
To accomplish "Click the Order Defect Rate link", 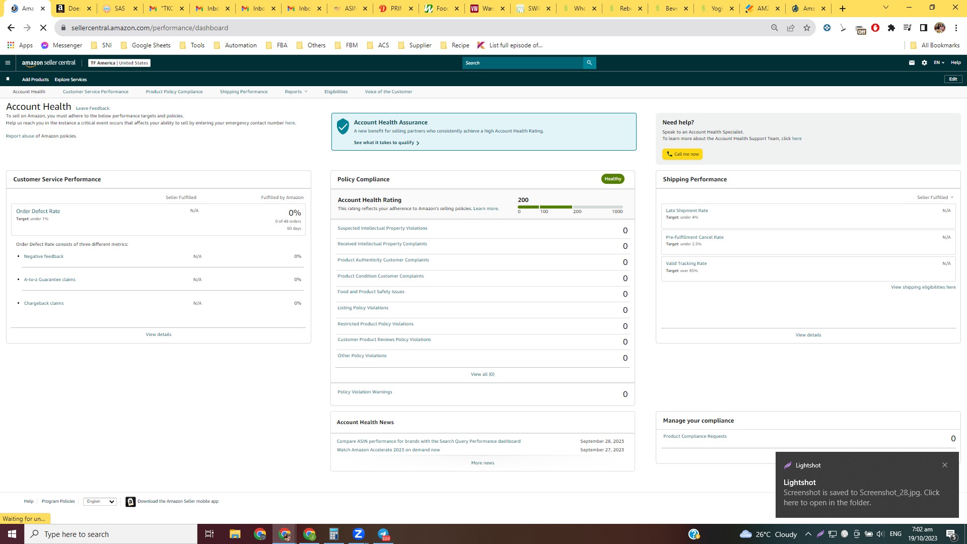I will [38, 212].
